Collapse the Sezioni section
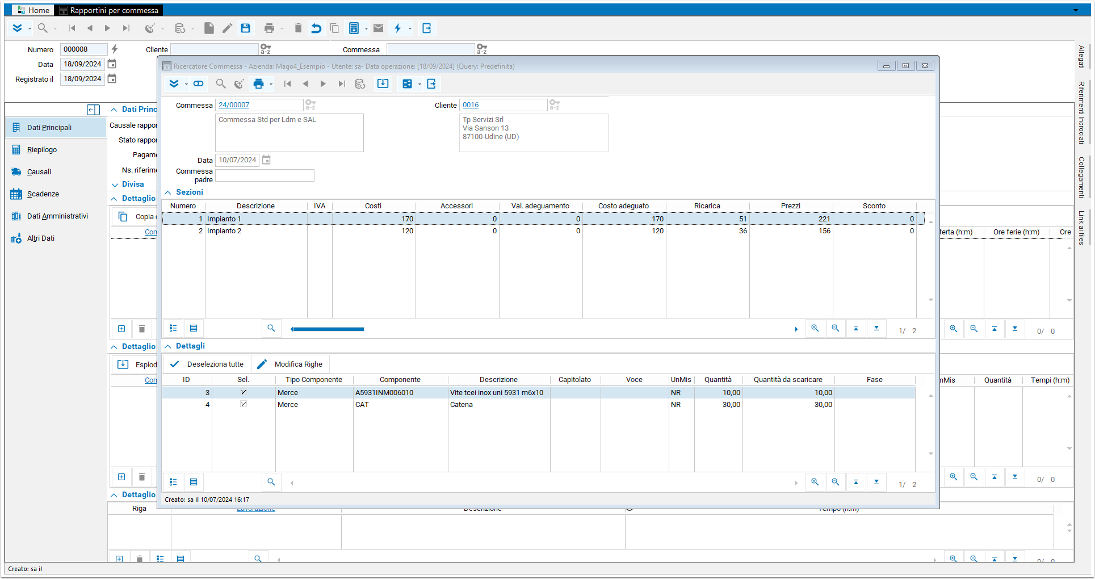The width and height of the screenshot is (1095, 579). (168, 192)
